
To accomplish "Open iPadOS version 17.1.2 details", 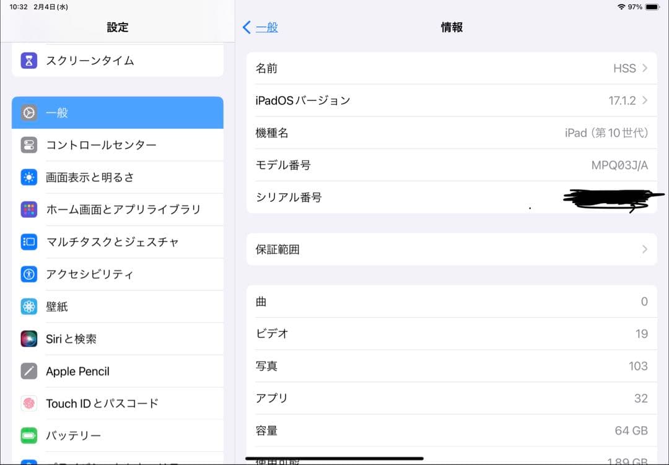I will tap(451, 100).
